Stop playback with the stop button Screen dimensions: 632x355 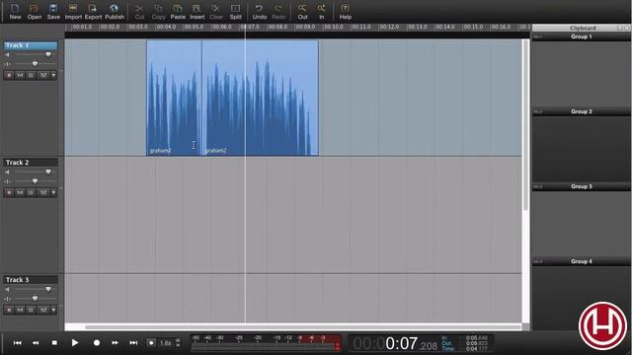pyautogui.click(x=54, y=343)
